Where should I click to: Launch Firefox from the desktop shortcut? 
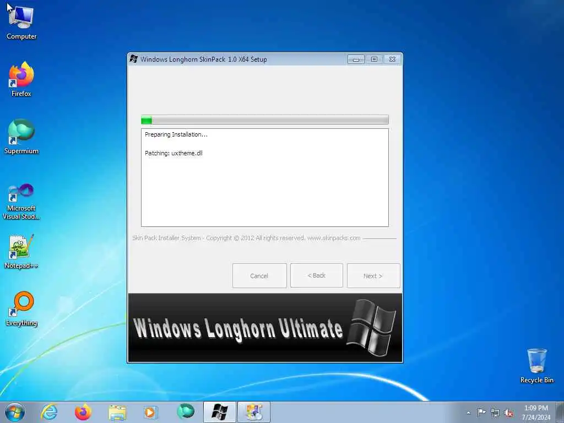(21, 79)
